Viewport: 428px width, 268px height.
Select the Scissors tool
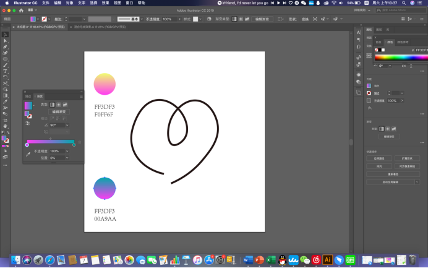(x=5, y=84)
